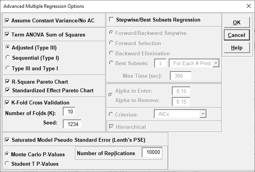This screenshot has height=172, width=255.
Task: Click the Cancel button
Action: (237, 35)
